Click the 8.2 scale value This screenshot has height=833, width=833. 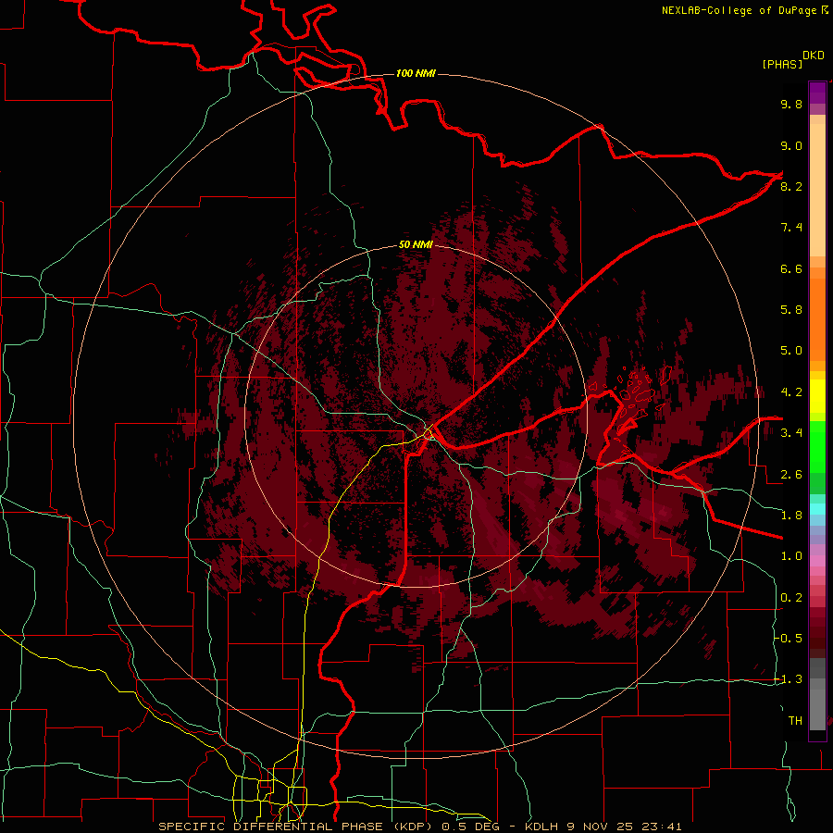coord(791,186)
